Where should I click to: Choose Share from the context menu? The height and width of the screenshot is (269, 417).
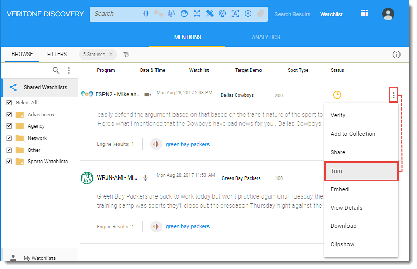361,152
